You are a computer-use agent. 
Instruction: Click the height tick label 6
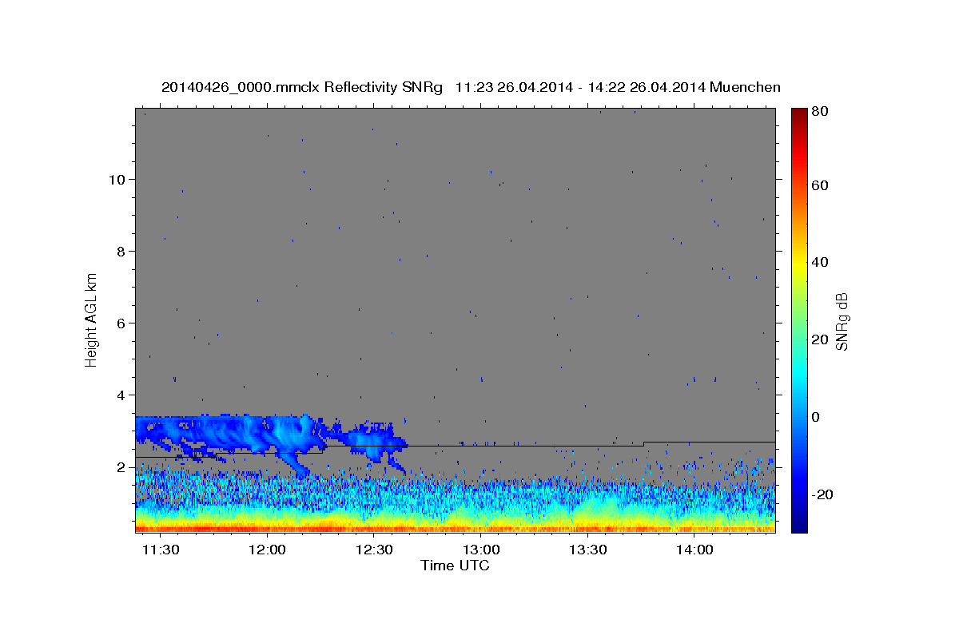[121, 323]
